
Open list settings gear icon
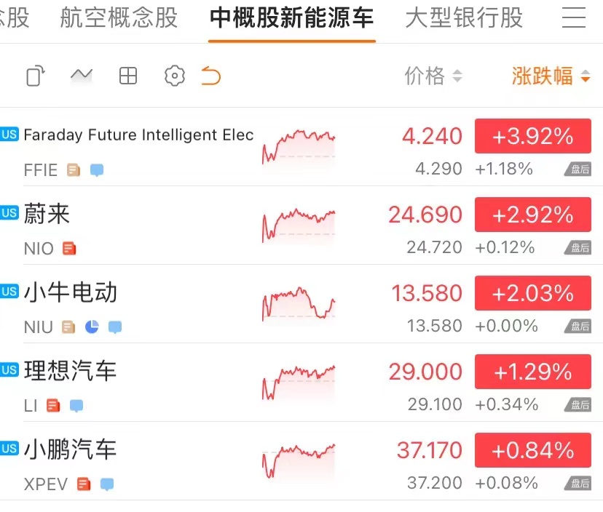175,76
